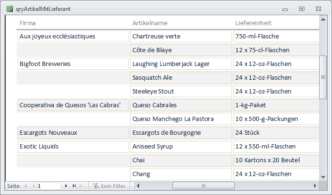This screenshot has height=195, width=332.
Task: Select the Queso Cabrales article field
Action: point(181,105)
